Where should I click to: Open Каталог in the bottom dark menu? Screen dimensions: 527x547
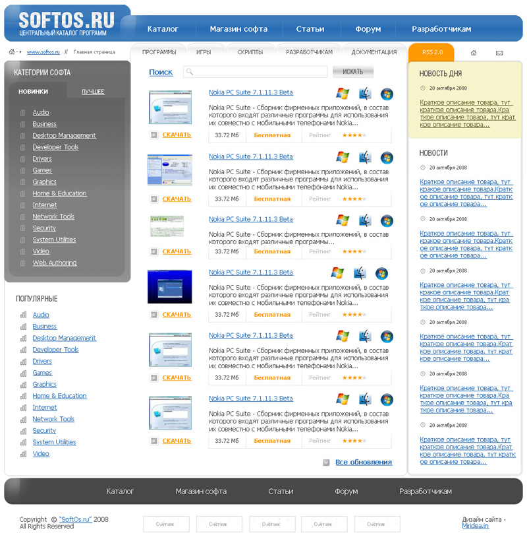(120, 492)
